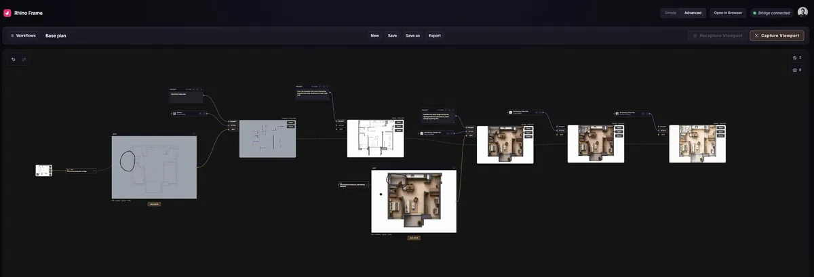Viewport: 814px width, 277px height.
Task: Open the style selector above second rendered plan
Action: [525, 112]
